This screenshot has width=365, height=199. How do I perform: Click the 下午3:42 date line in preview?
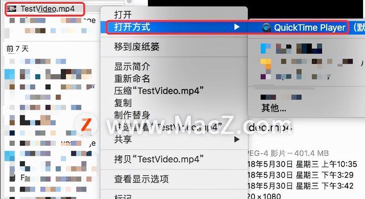tap(301, 186)
